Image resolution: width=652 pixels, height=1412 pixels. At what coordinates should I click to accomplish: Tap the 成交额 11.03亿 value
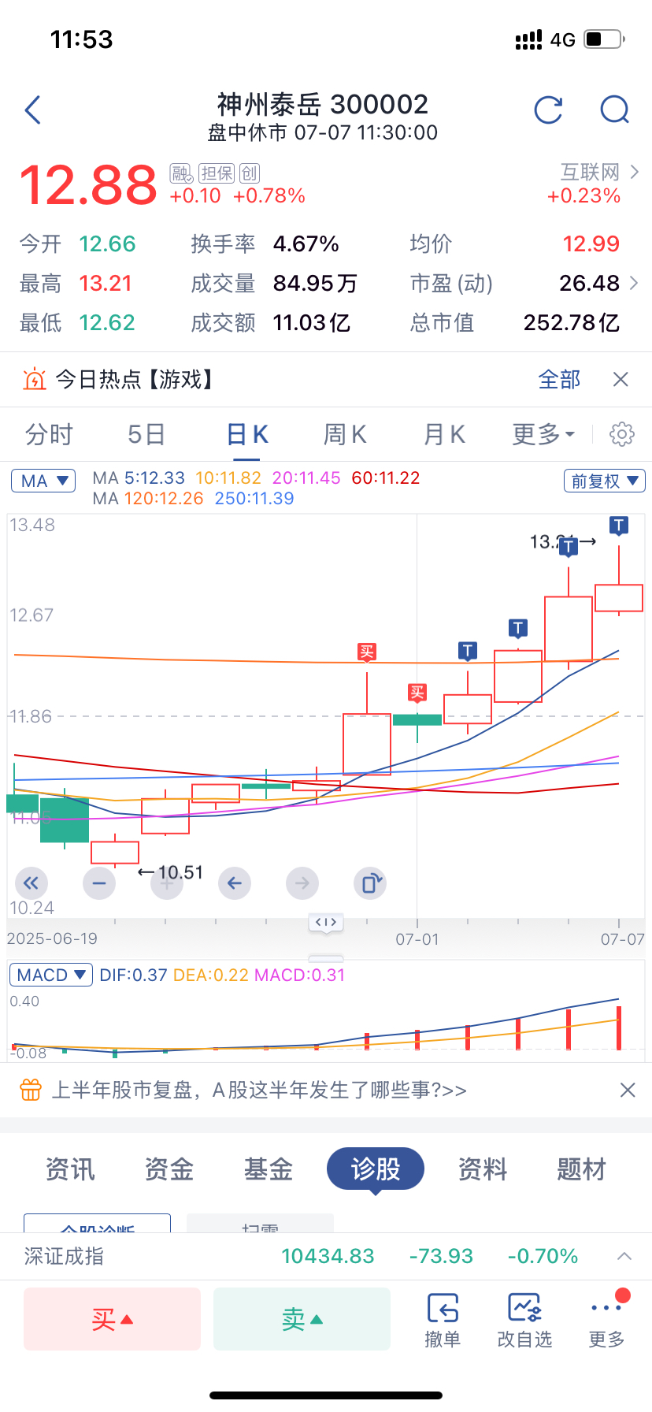(x=312, y=323)
